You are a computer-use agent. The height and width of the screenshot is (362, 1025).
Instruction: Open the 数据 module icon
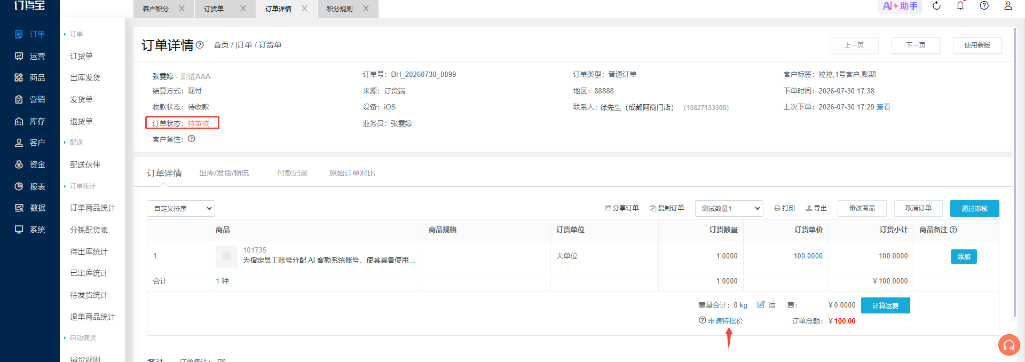click(x=19, y=208)
